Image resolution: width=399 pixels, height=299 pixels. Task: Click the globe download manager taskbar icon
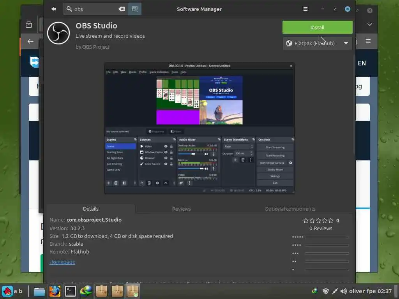(x=86, y=291)
